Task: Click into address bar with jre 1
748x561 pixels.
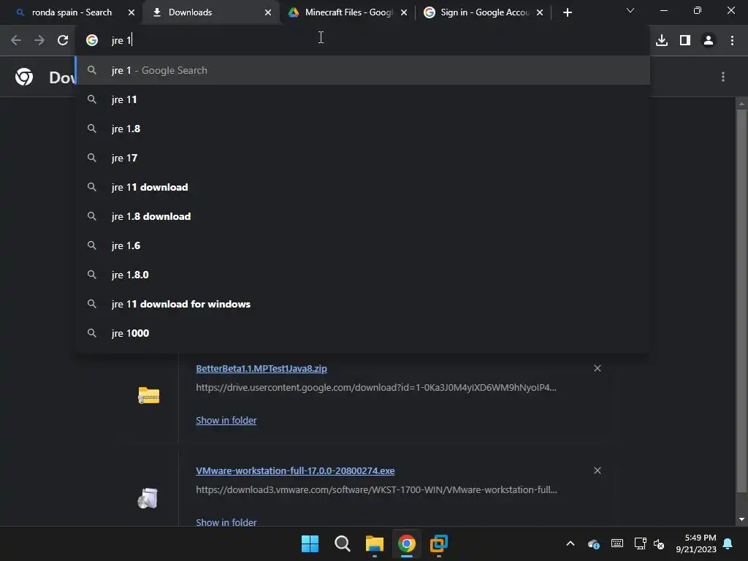Action: coord(362,41)
